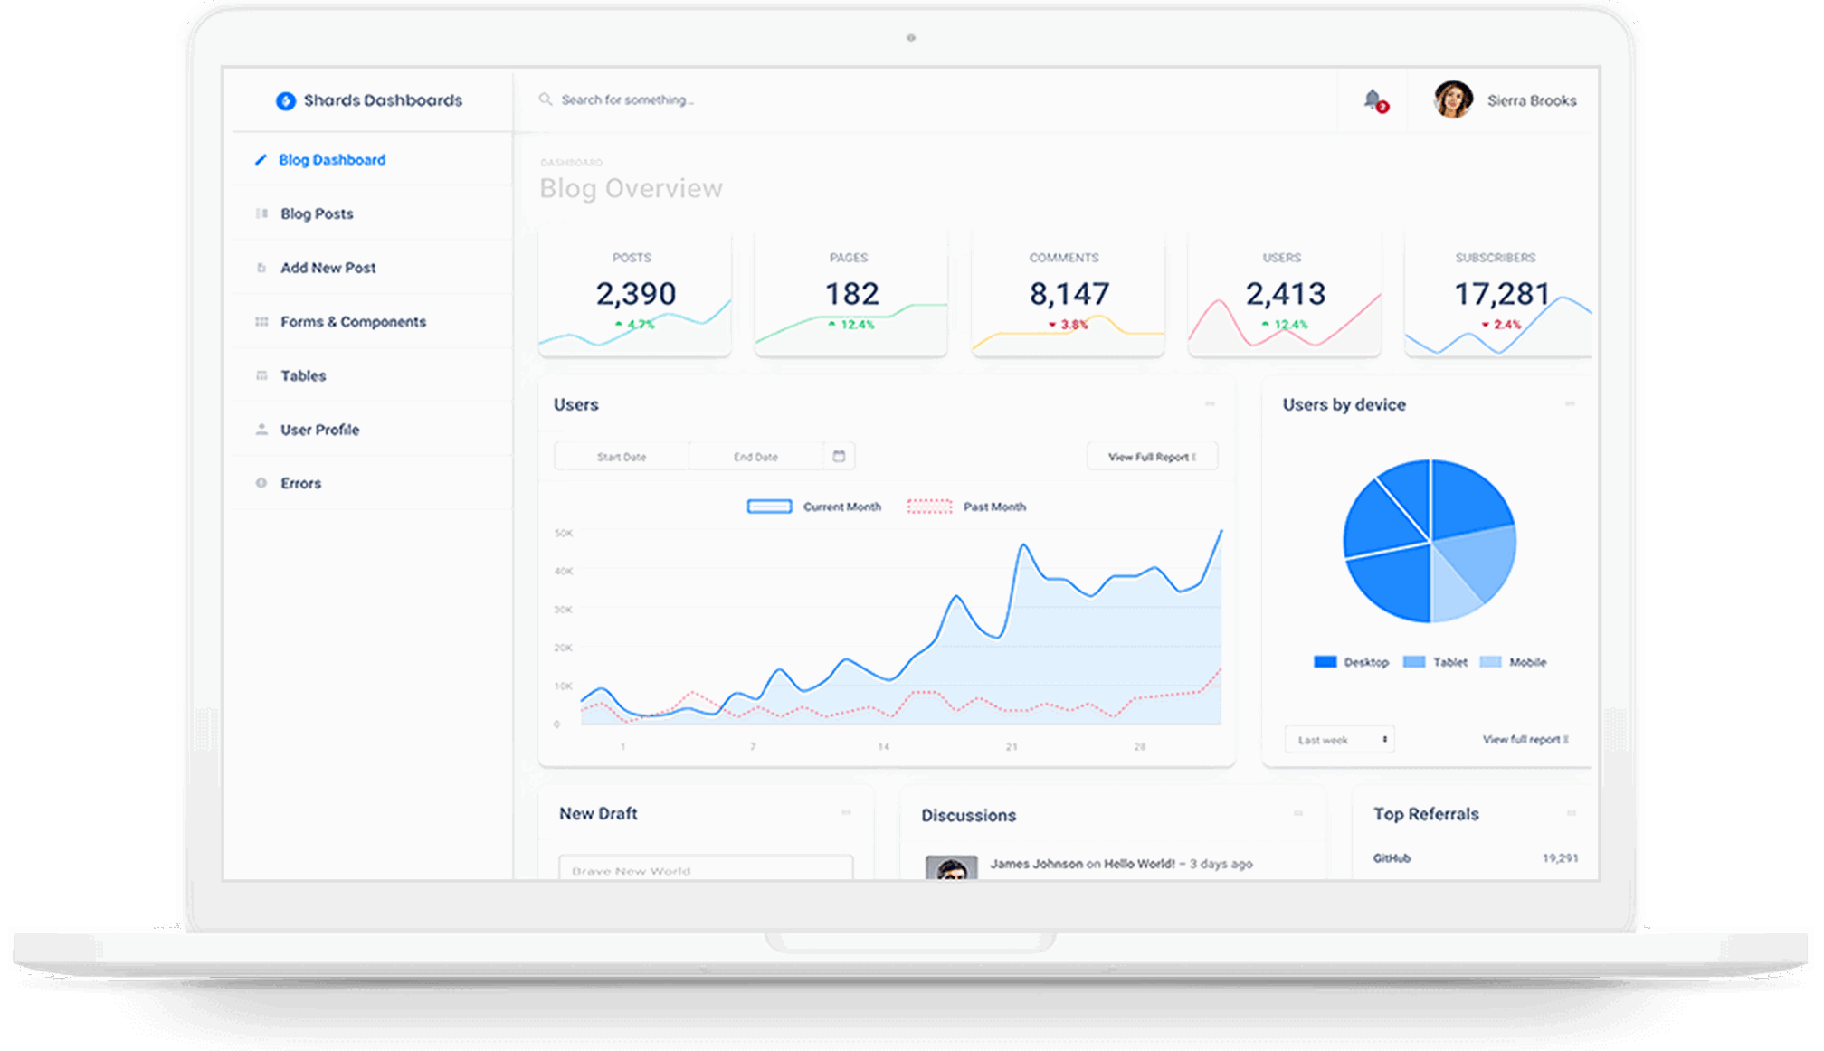This screenshot has width=1824, height=1051.
Task: Open the date range calendar icon
Action: (839, 456)
